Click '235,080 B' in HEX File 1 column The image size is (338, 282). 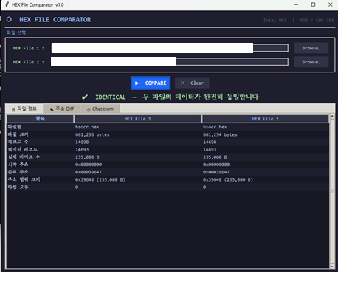[87, 157]
